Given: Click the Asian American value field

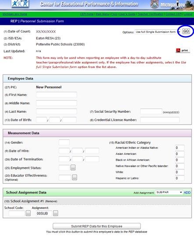Looking at the screenshot, I should point(180,154).
